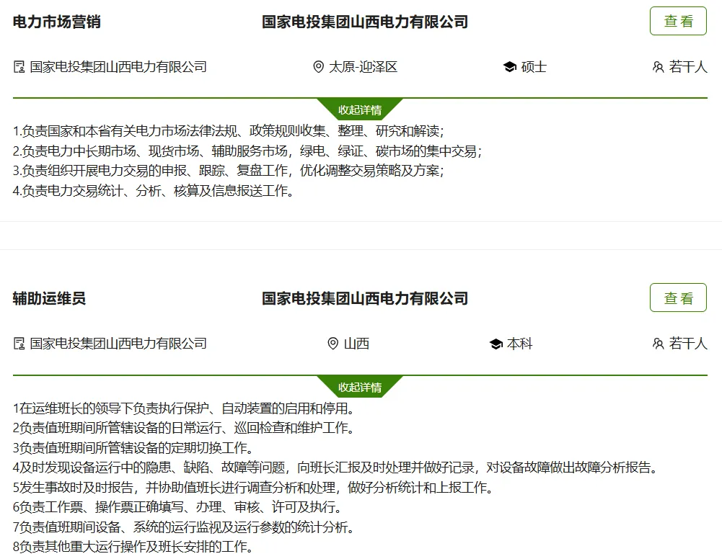Click company building icon in 电力市场营销 row
The height and width of the screenshot is (559, 722).
[19, 67]
